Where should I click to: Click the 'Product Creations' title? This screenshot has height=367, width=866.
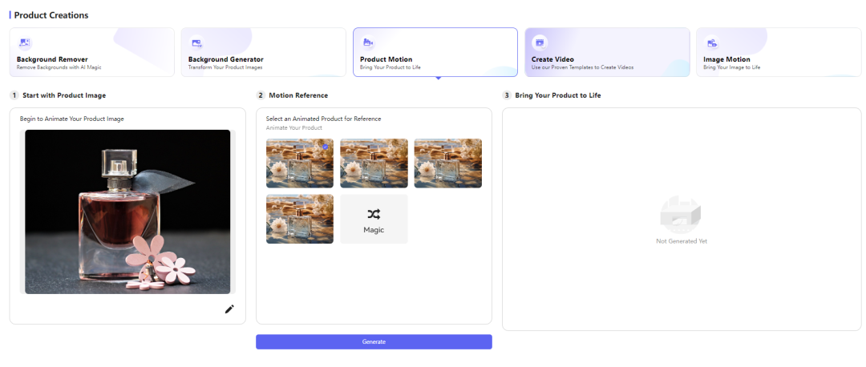(51, 15)
